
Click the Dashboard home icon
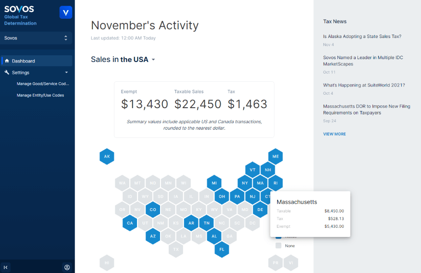pyautogui.click(x=7, y=61)
